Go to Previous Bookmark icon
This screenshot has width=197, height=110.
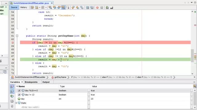pyautogui.click(x=73, y=7)
